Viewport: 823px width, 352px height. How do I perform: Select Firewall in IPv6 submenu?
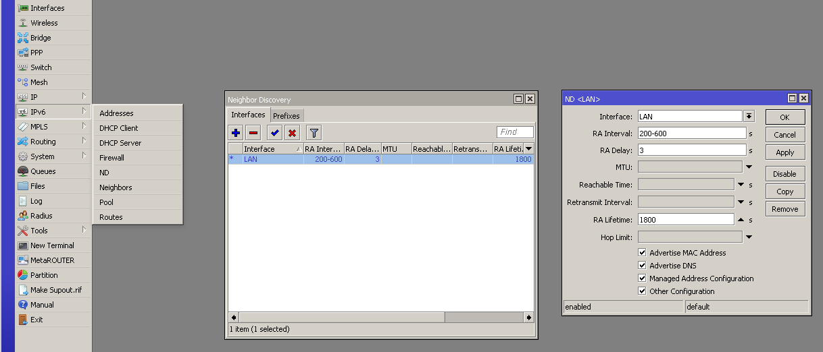[x=138, y=158]
